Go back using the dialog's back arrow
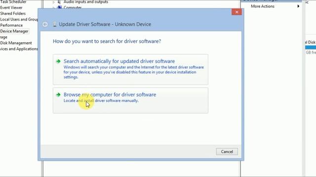This screenshot has height=177, width=316. [x=45, y=24]
